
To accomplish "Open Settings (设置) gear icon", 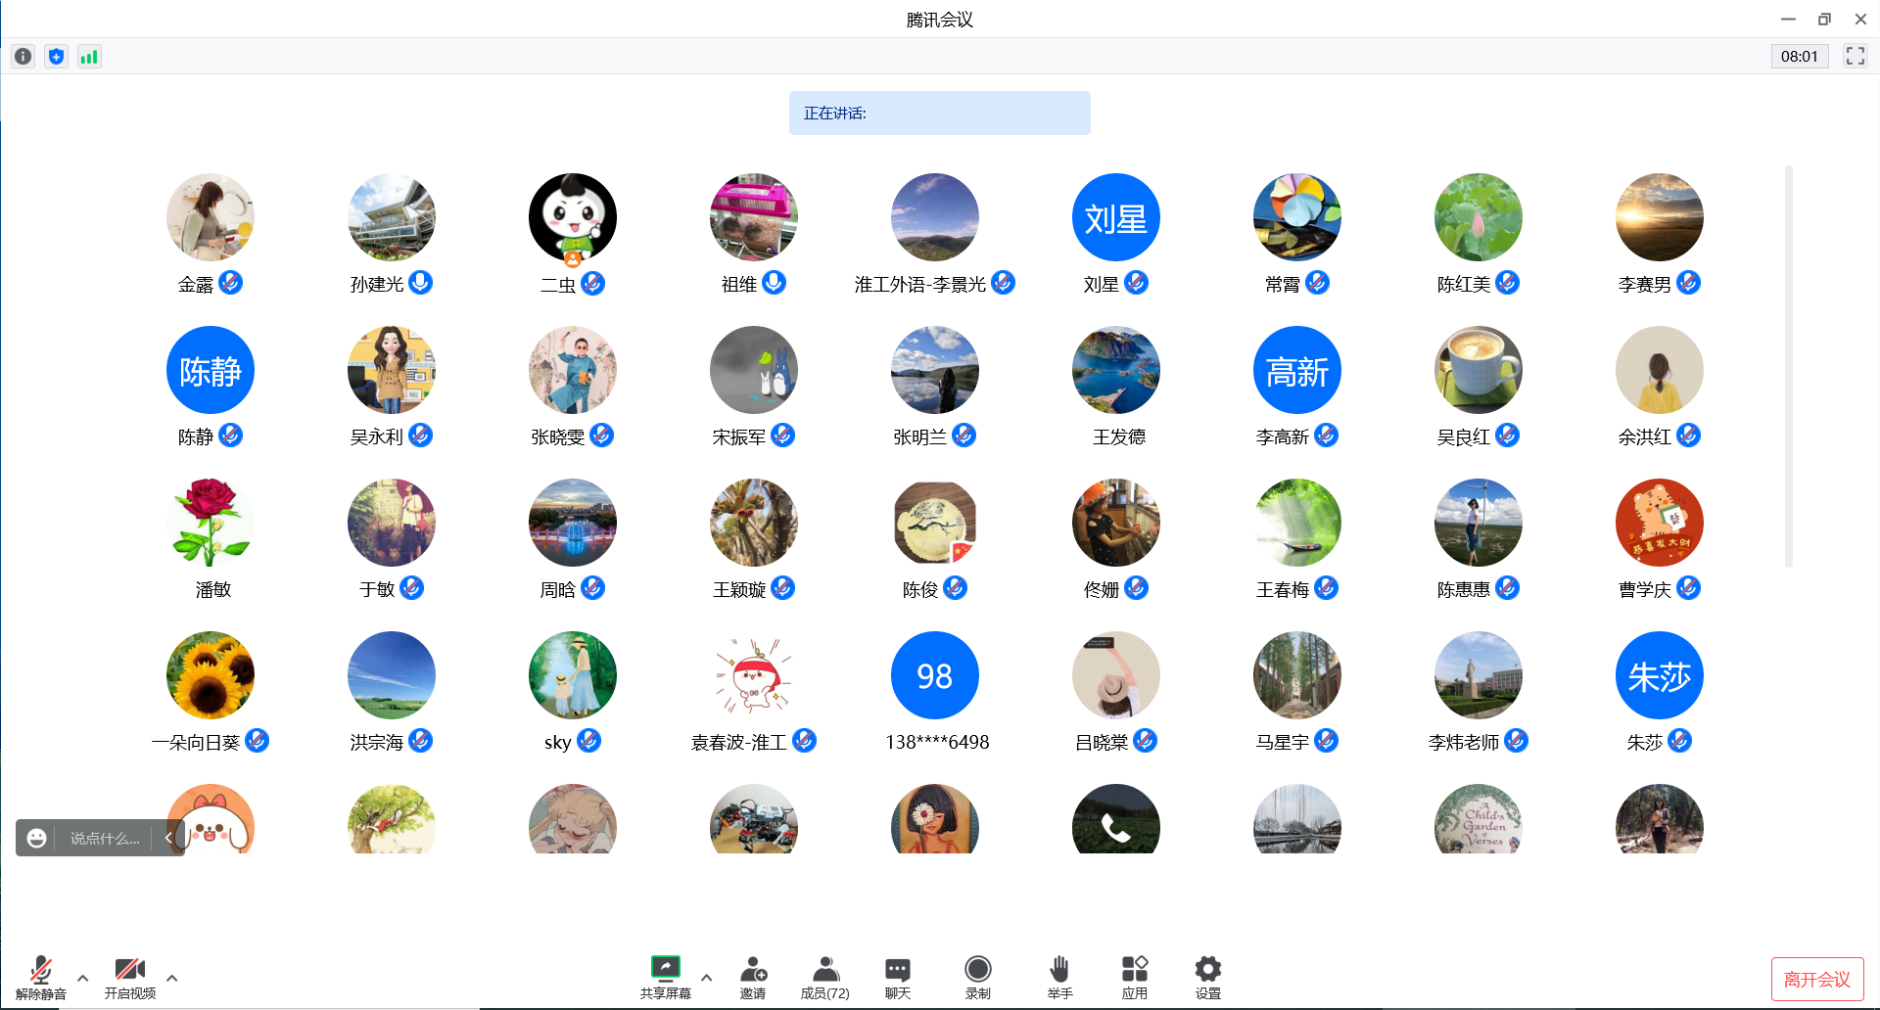I will pos(1207,976).
